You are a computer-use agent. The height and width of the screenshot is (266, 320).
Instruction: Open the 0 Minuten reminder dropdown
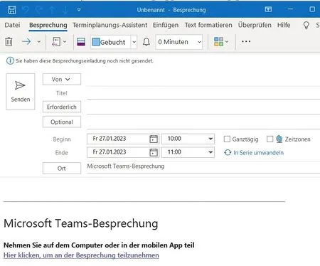pyautogui.click(x=179, y=42)
